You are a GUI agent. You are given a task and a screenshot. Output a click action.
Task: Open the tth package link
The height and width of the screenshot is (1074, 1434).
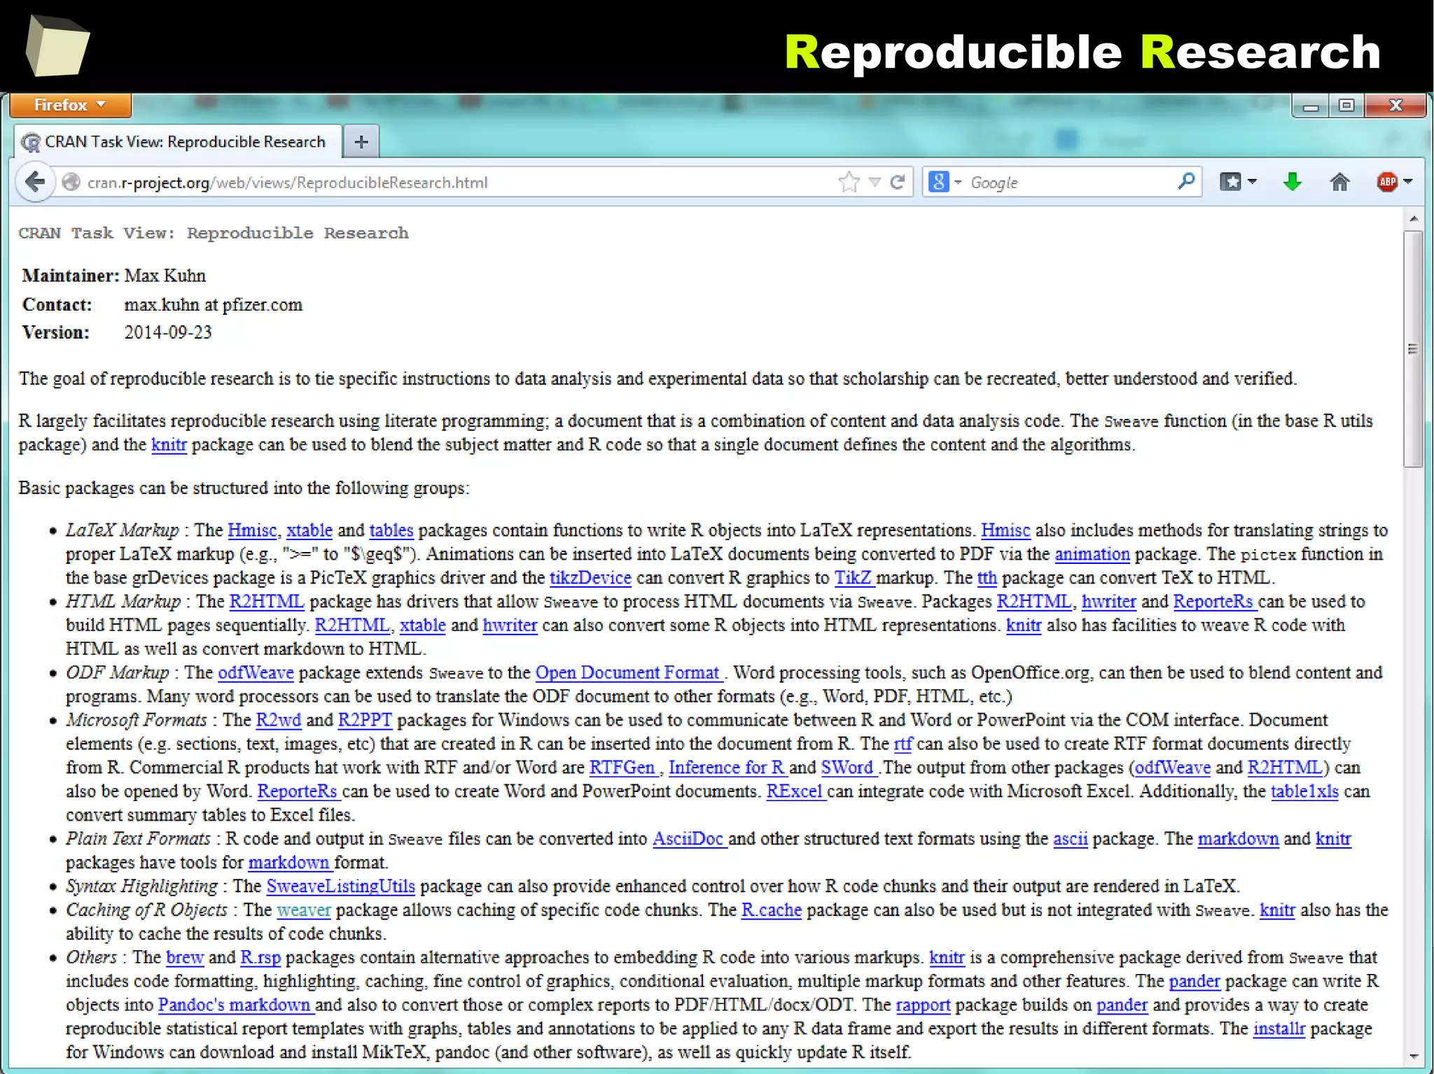(x=987, y=578)
